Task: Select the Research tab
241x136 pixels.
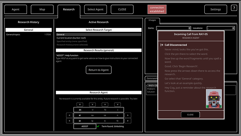Action: pos(69,9)
